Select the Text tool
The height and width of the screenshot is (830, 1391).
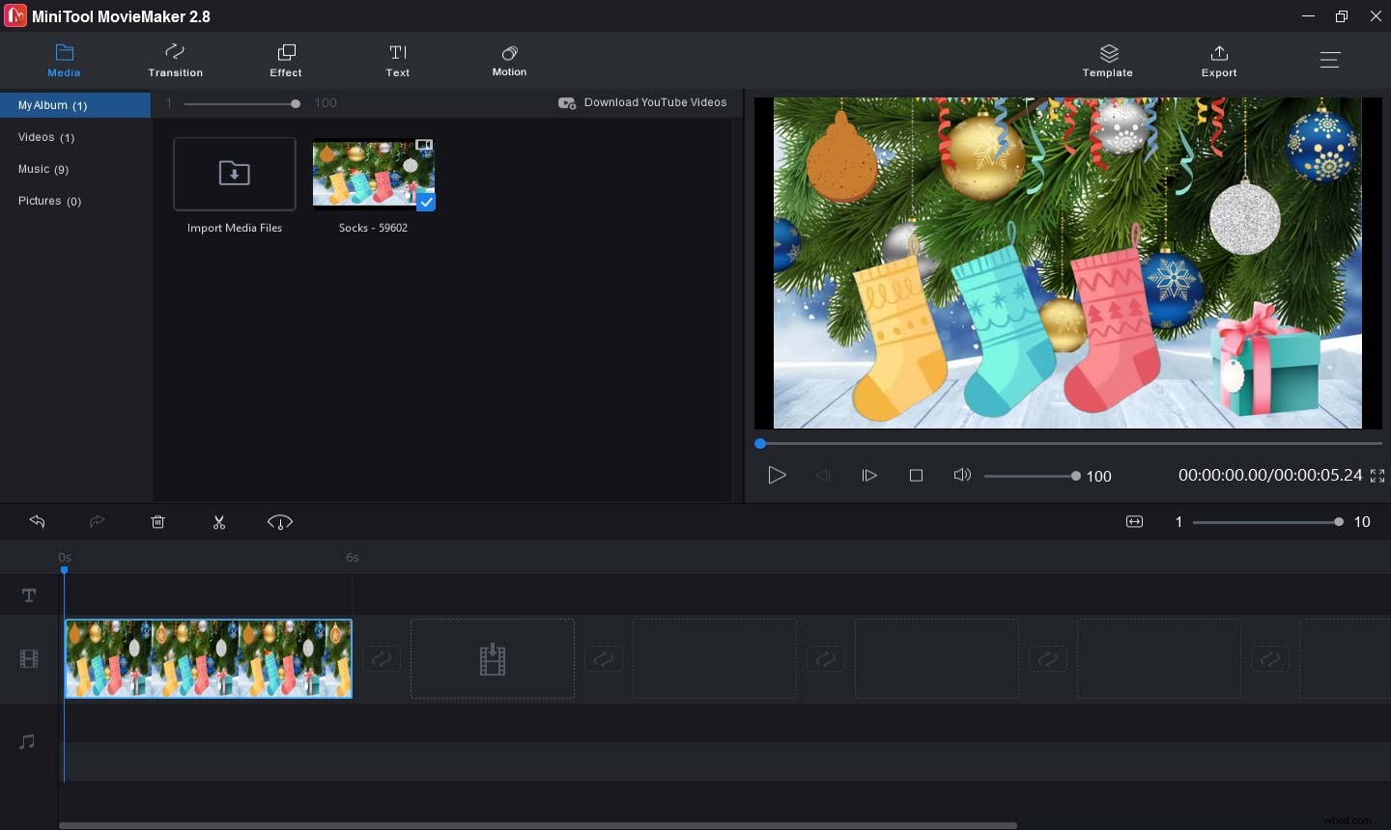(397, 60)
